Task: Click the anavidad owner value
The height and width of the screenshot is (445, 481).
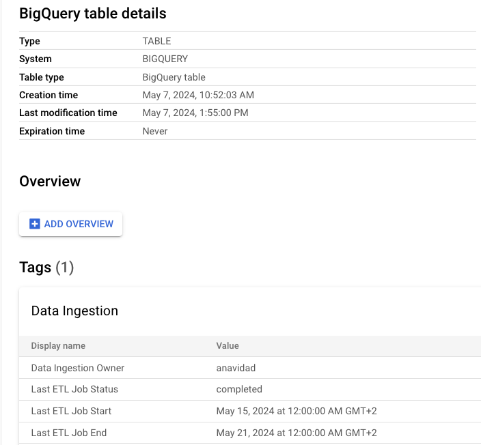Action: click(x=236, y=368)
